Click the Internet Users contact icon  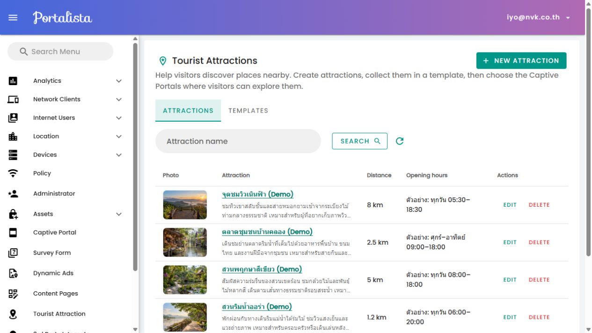(13, 118)
